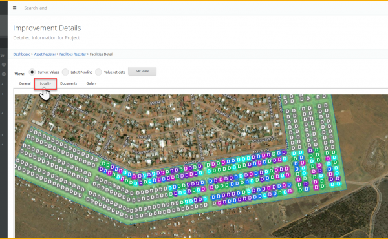Viewport: 388px width, 239px height.
Task: Open the Gallery tab
Action: point(91,83)
